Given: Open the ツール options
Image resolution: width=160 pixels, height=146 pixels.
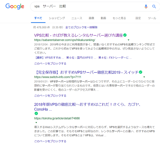Looking at the screenshot, I should pyautogui.click(x=152, y=18).
